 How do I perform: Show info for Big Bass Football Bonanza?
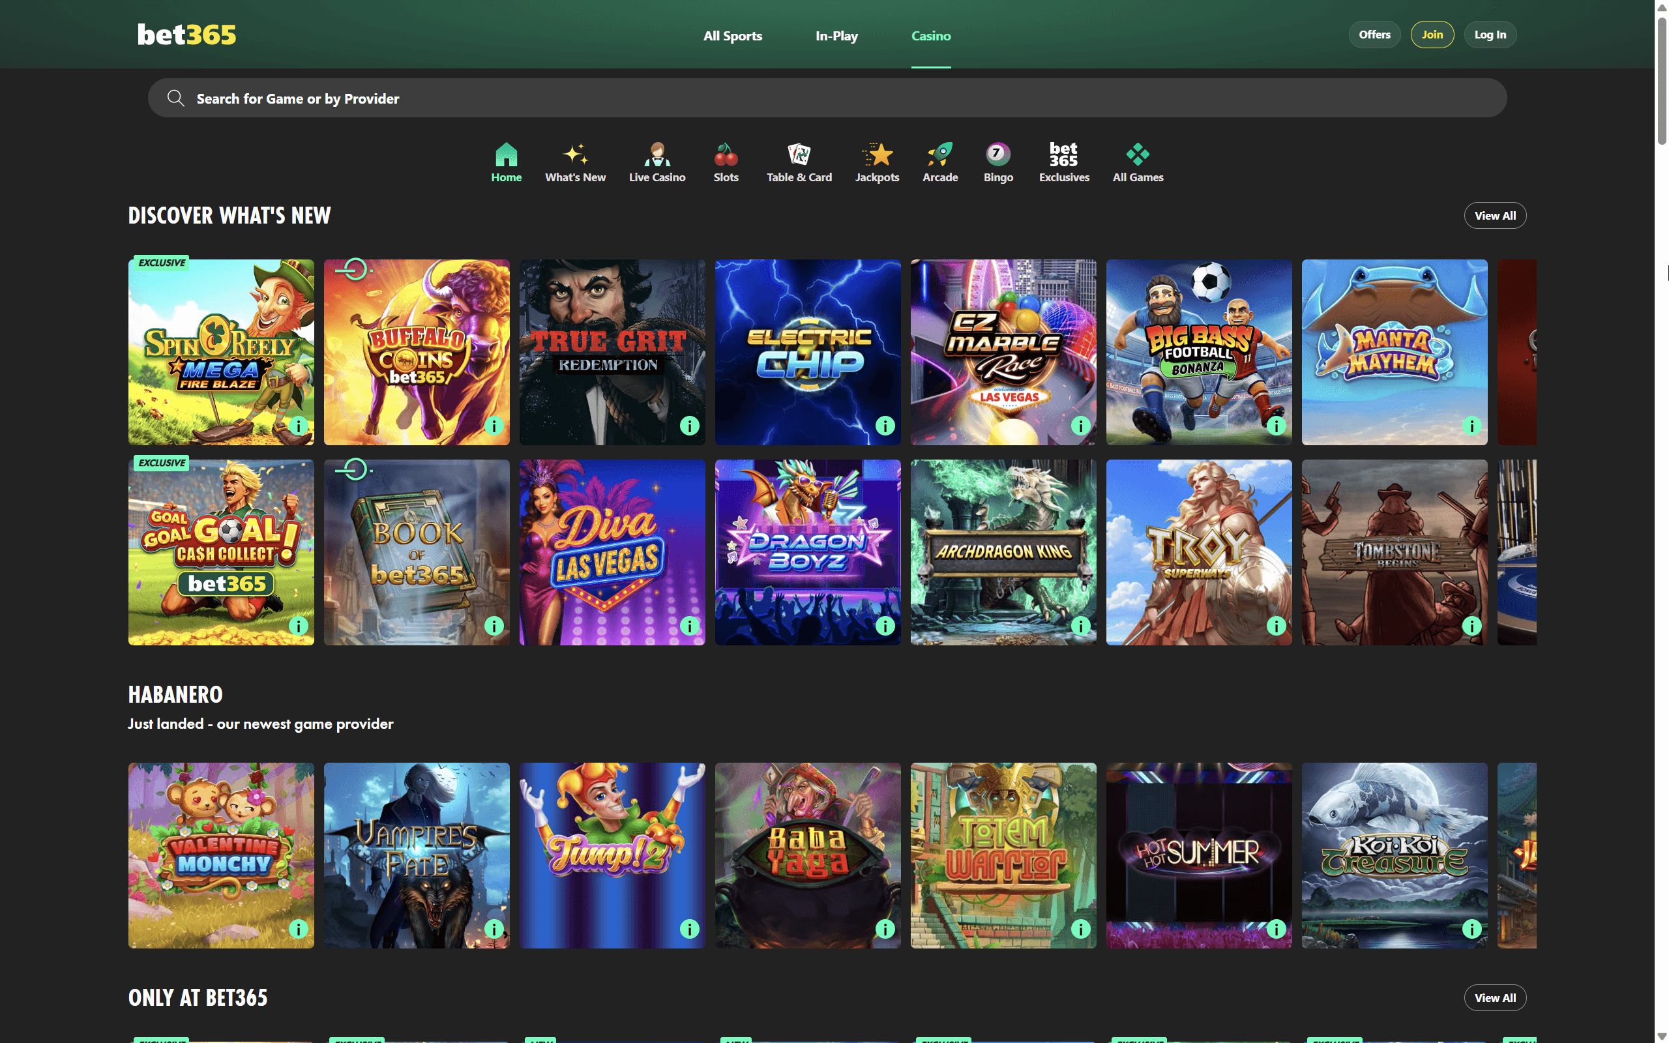click(x=1277, y=426)
